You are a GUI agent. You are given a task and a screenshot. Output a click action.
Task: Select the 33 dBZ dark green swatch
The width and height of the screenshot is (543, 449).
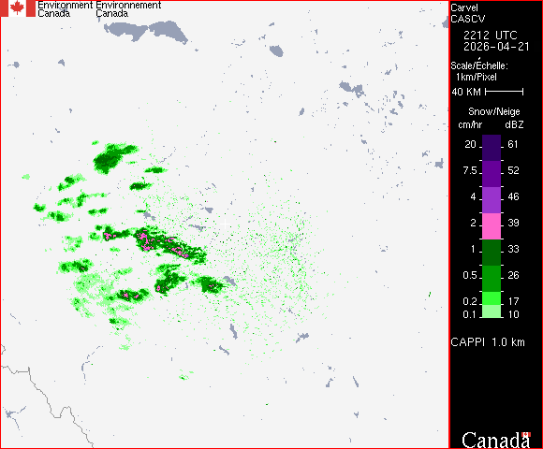492,253
